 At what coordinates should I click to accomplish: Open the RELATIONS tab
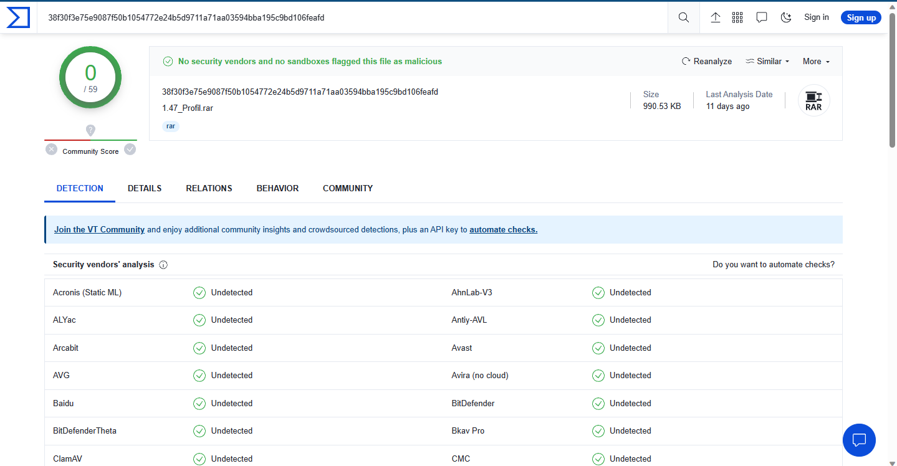209,188
